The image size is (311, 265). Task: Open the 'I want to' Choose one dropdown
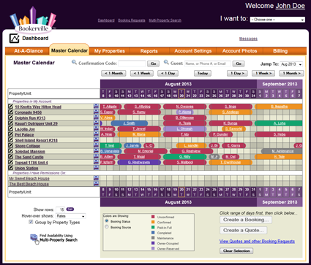click(x=277, y=20)
